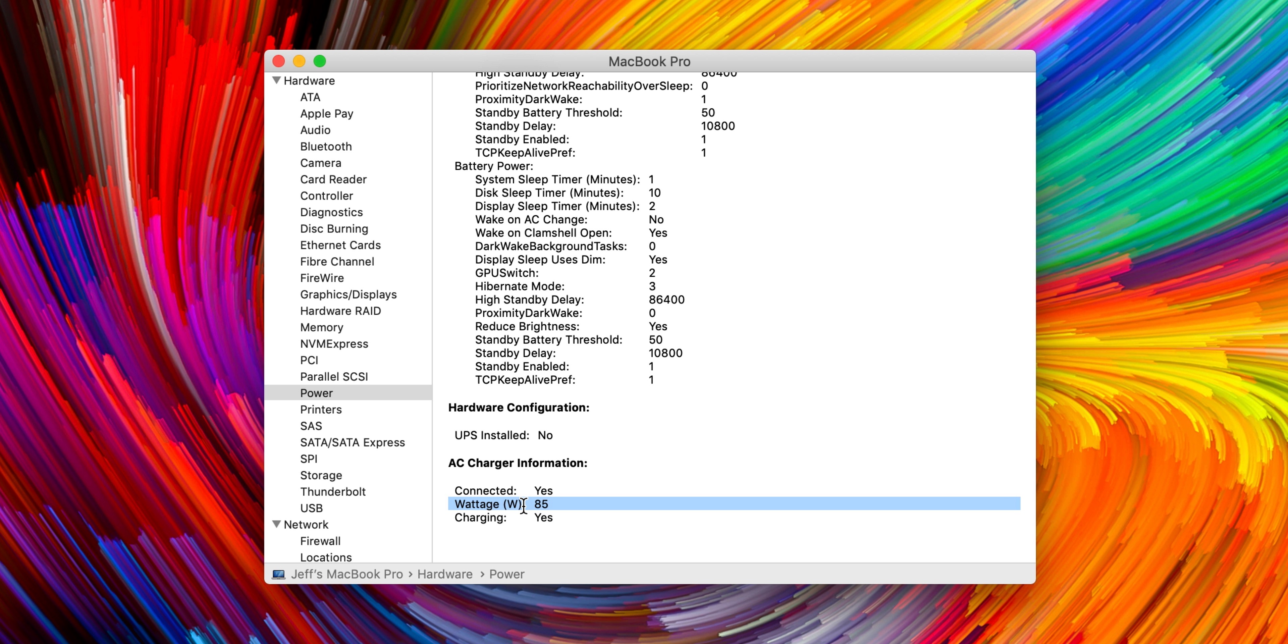Click DarkWakeBackgroundTasks row
The height and width of the screenshot is (644, 1288).
coord(565,246)
